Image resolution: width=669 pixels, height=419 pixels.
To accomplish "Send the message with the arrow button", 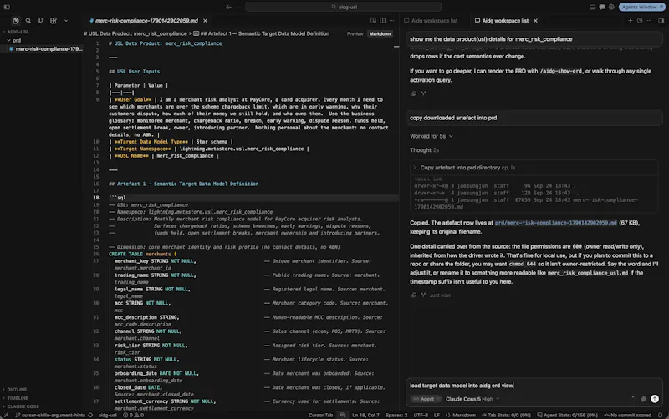I will pyautogui.click(x=655, y=399).
